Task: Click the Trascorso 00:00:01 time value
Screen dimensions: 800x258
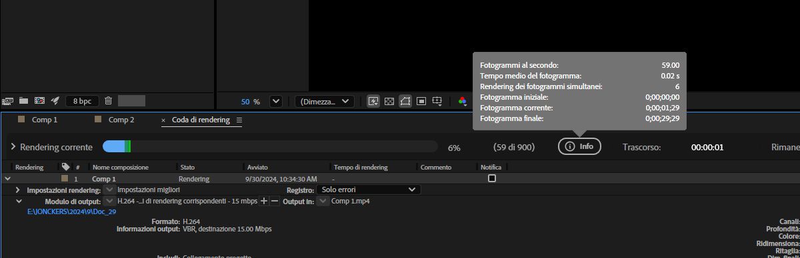Action: [x=707, y=147]
